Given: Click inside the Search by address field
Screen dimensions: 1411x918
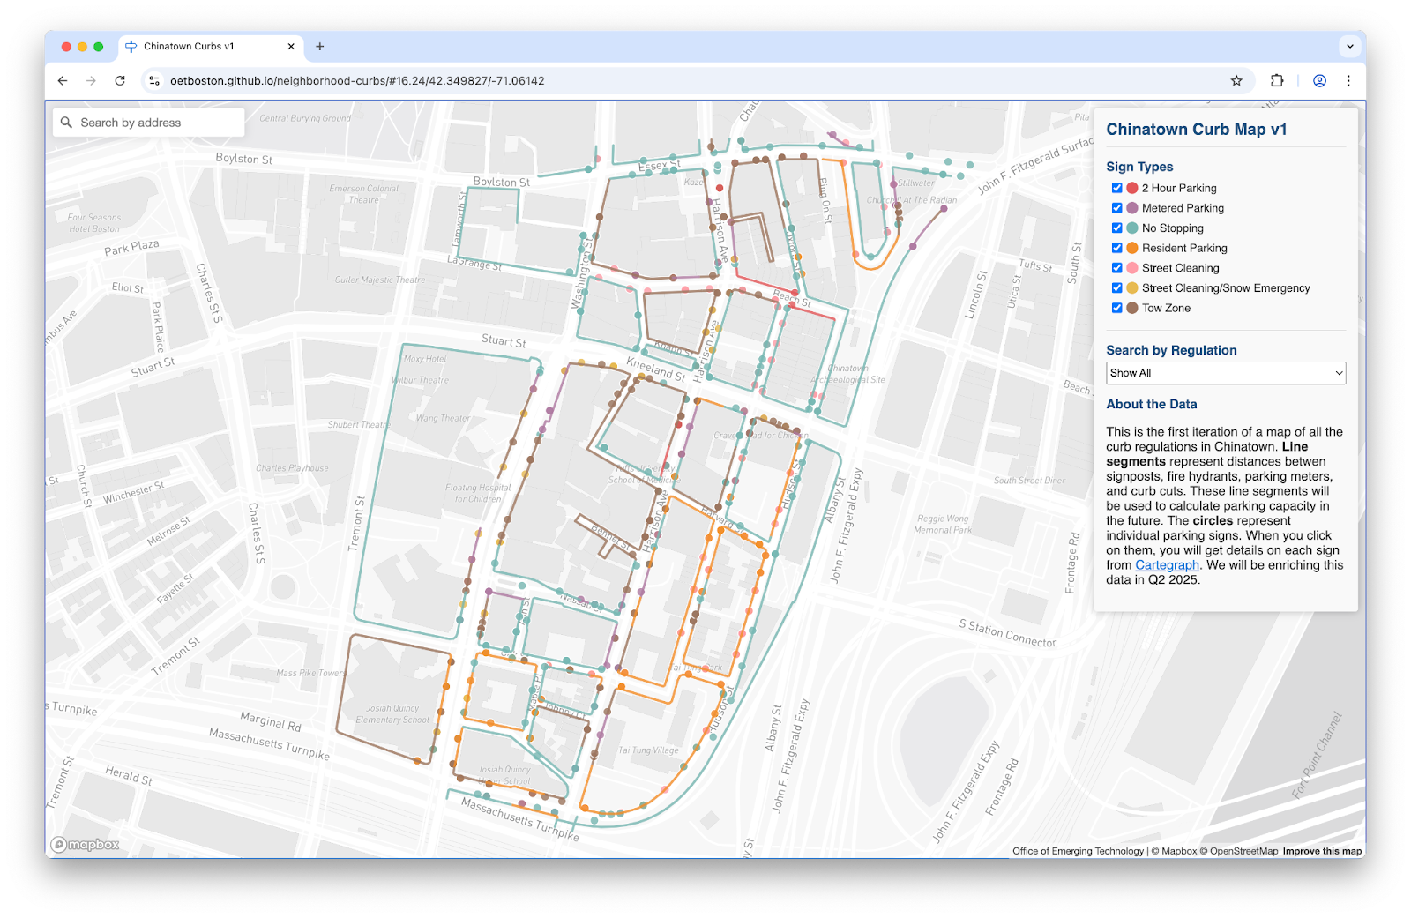Looking at the screenshot, I should tap(150, 123).
